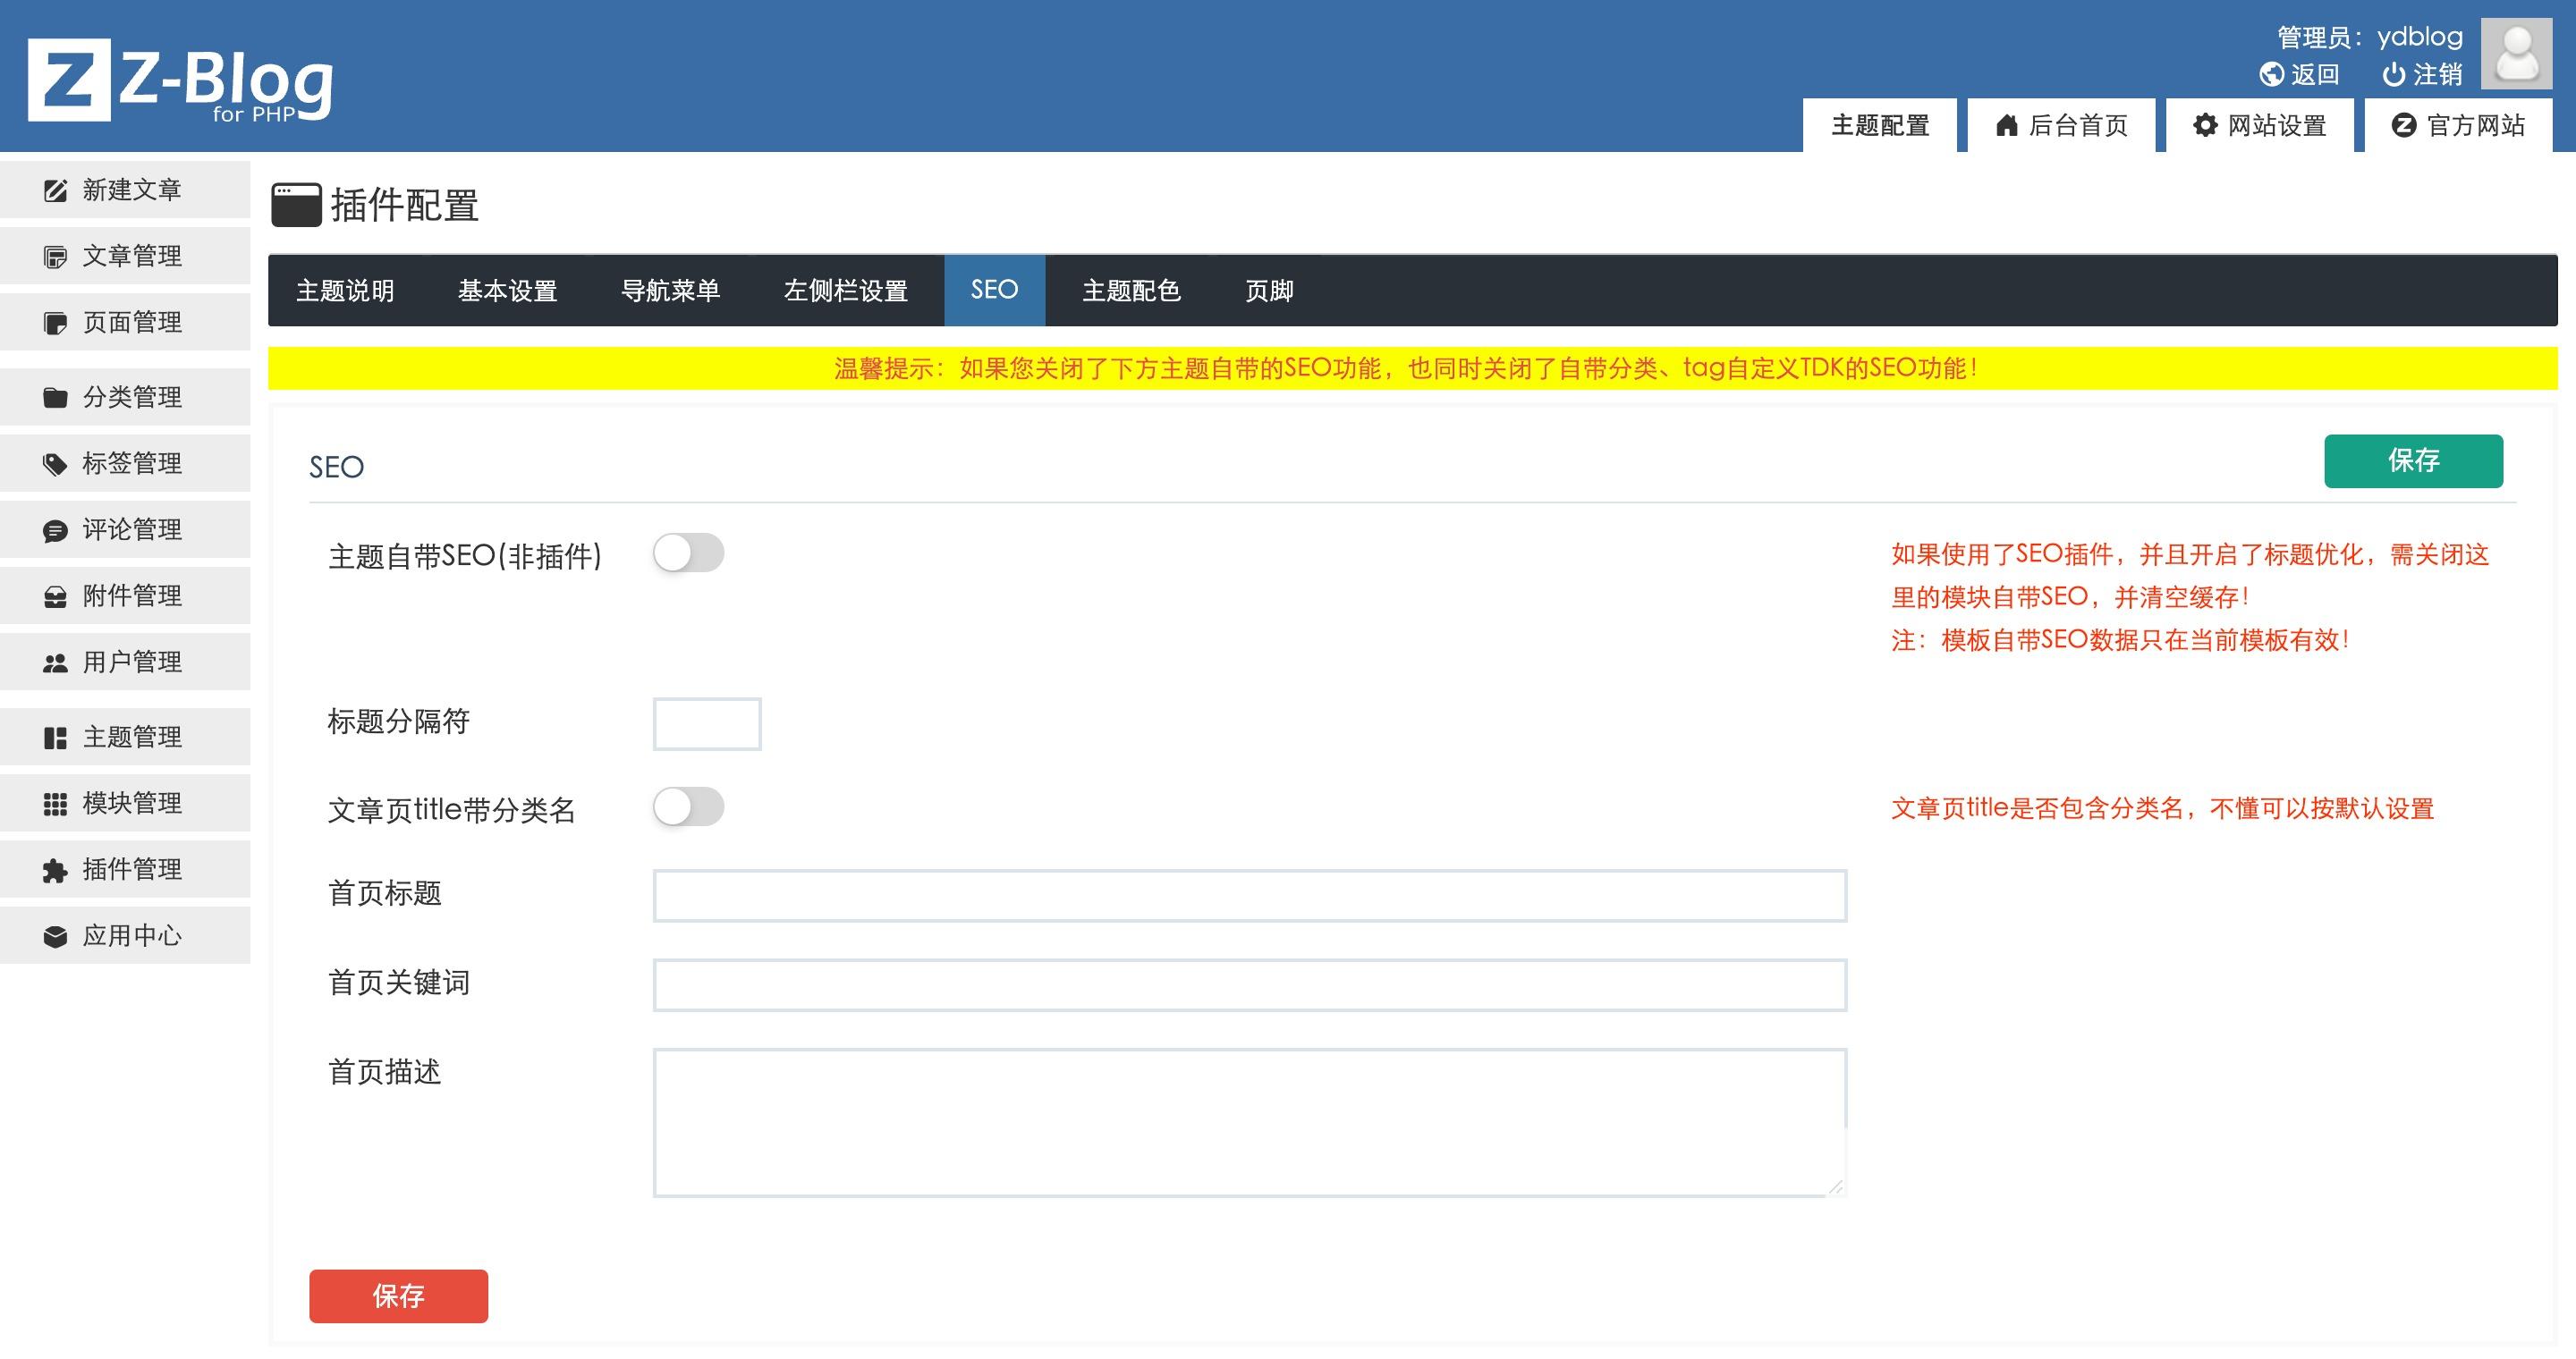Click the tag icon for 标签管理
The width and height of the screenshot is (2576, 1359).
[55, 464]
